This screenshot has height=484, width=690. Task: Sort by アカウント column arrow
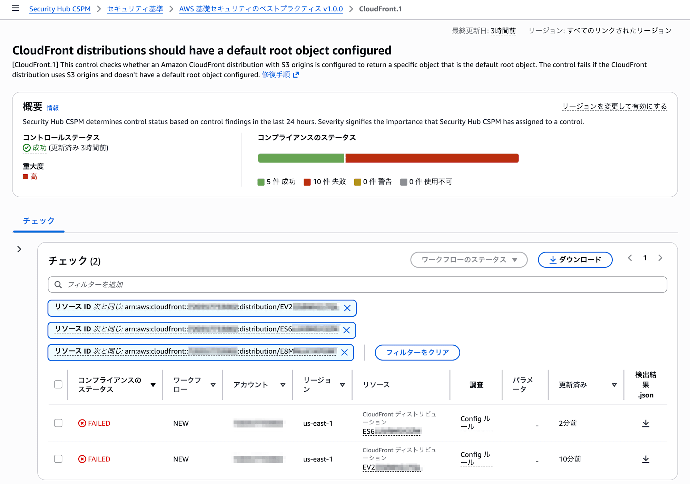[x=283, y=385]
